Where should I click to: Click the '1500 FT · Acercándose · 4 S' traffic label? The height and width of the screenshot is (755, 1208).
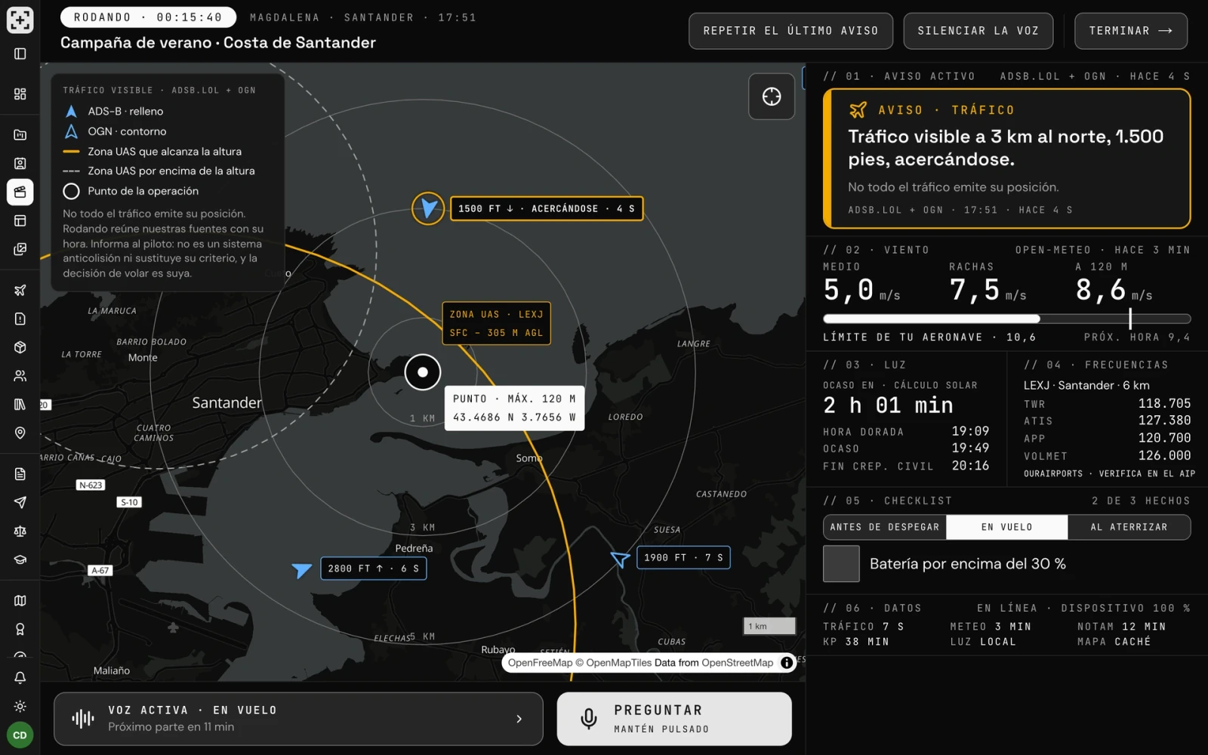pyautogui.click(x=547, y=208)
